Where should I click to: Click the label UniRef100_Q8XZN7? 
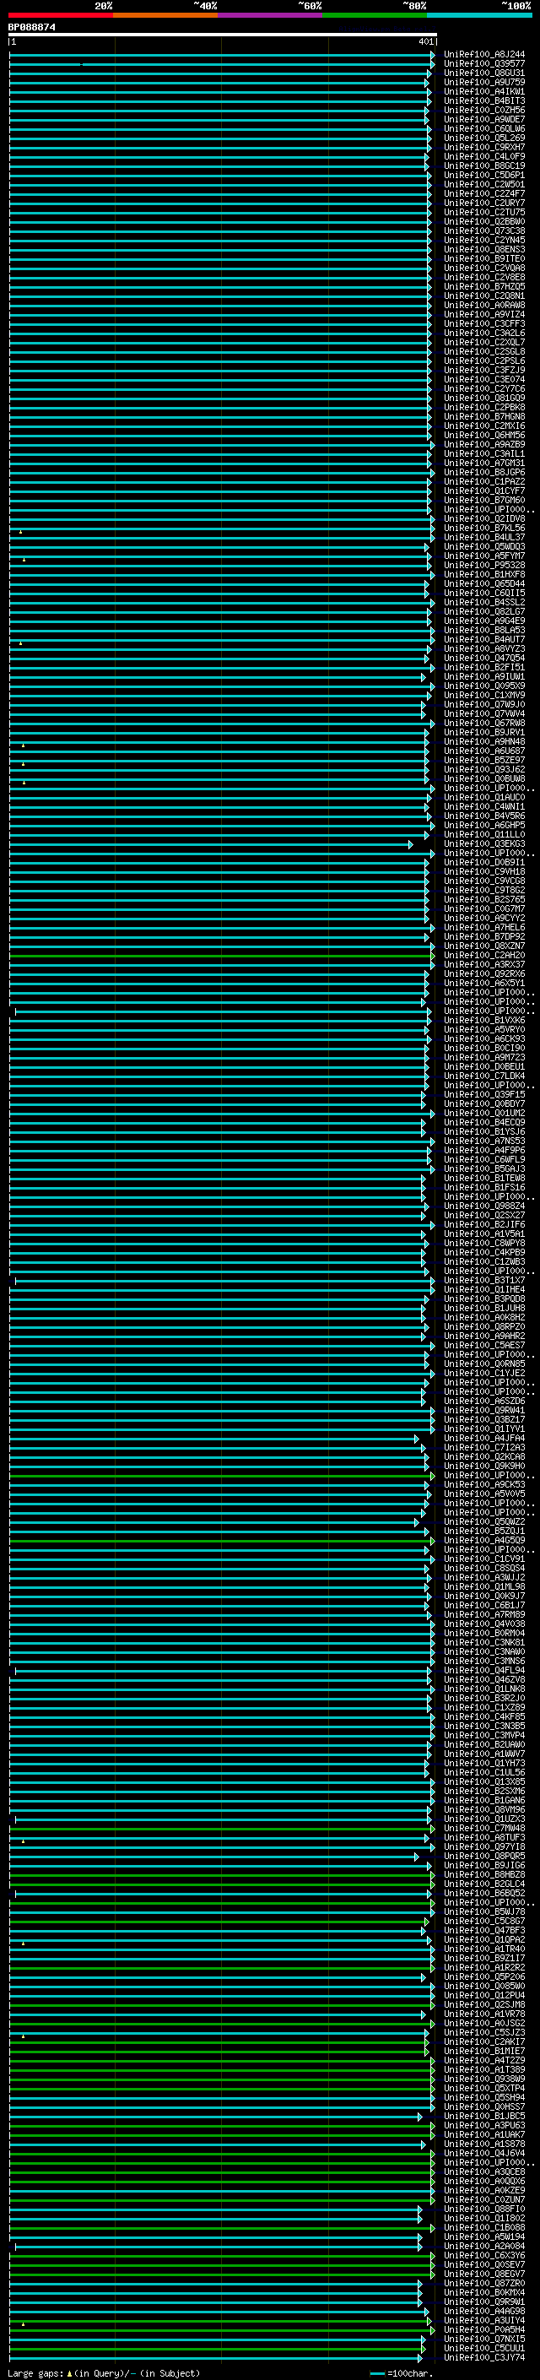tap(483, 946)
